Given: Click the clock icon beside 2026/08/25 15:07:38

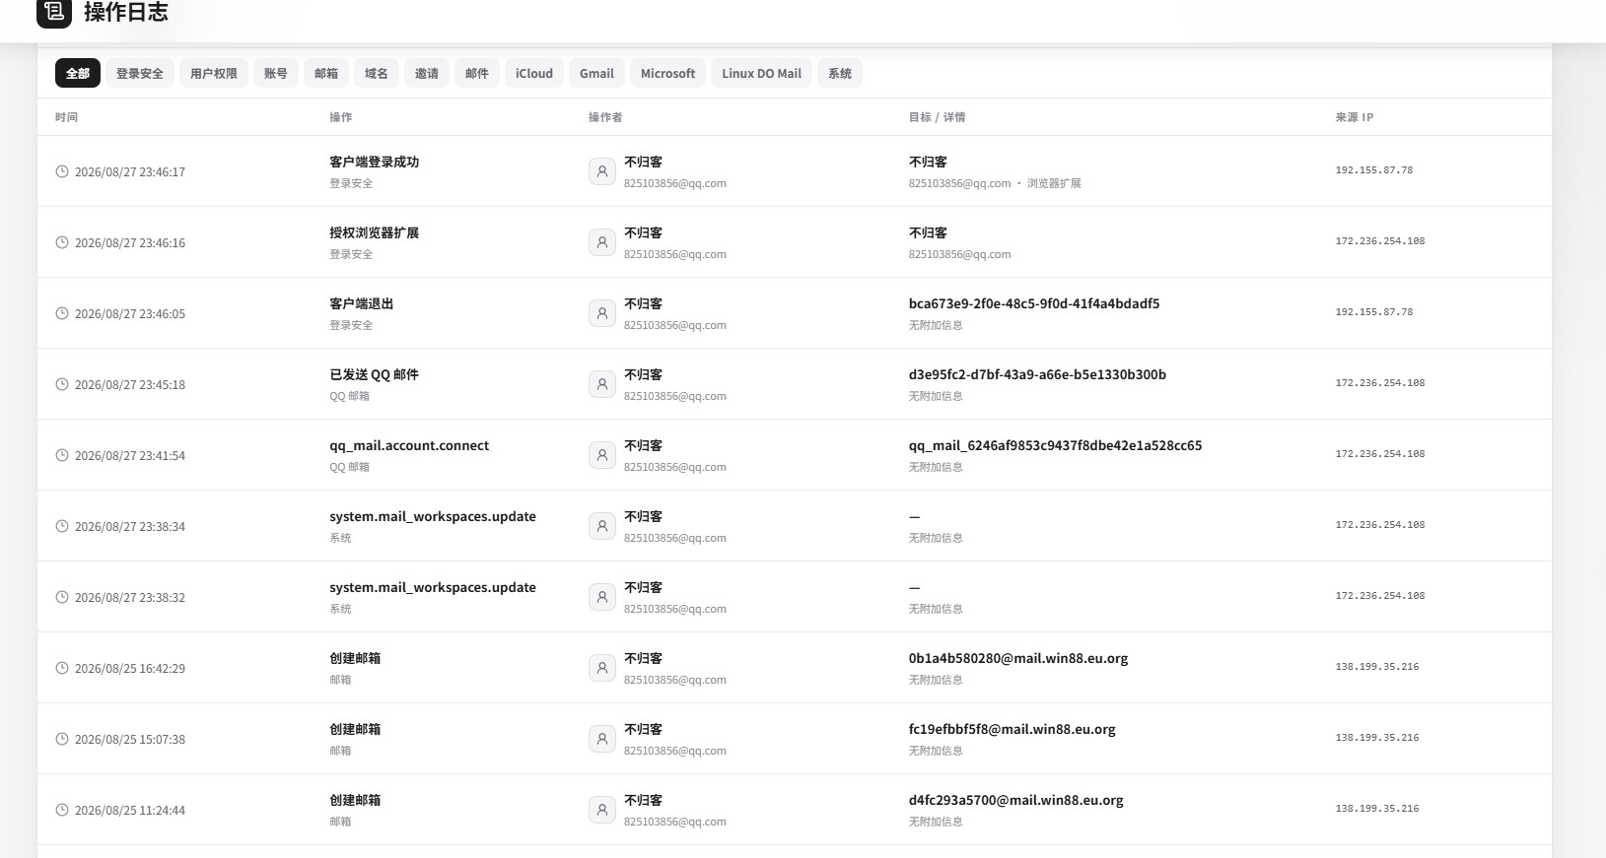Looking at the screenshot, I should click(62, 739).
